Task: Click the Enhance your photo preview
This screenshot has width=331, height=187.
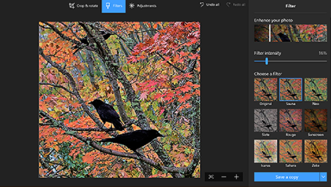Action: click(x=290, y=33)
